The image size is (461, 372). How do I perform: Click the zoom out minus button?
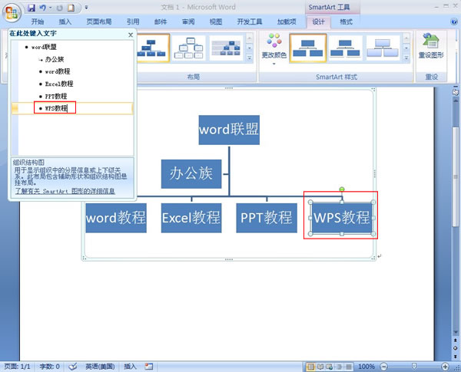383,367
